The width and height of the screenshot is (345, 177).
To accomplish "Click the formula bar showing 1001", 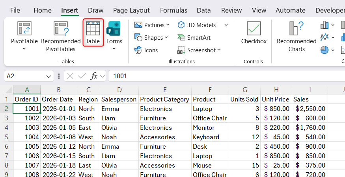I will click(x=227, y=76).
